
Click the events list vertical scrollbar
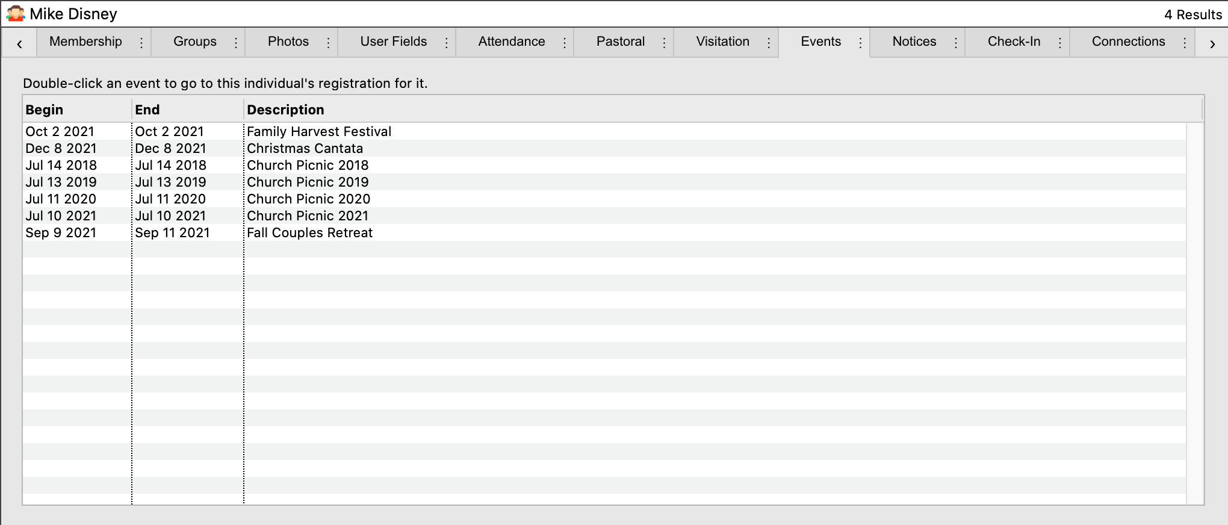tap(1194, 313)
